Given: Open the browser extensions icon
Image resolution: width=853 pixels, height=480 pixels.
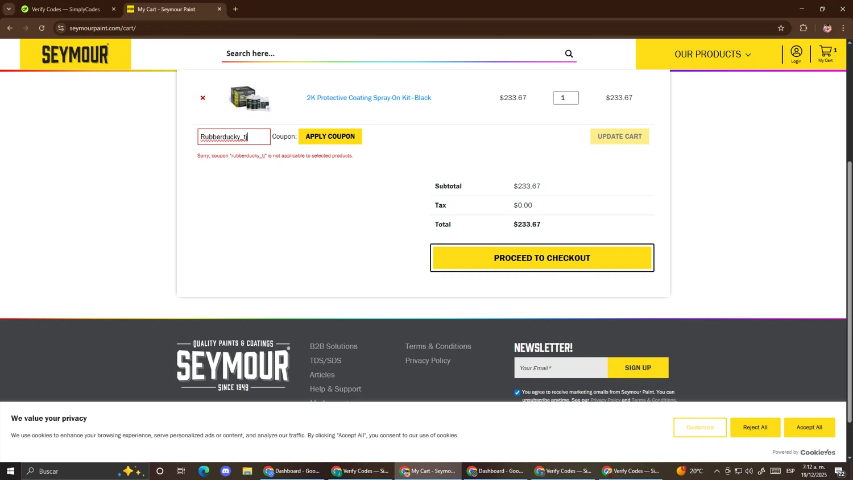Looking at the screenshot, I should pos(804,28).
